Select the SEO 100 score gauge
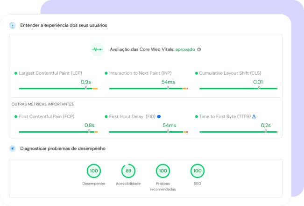Screen dimensions: 304x206 tap(197, 171)
